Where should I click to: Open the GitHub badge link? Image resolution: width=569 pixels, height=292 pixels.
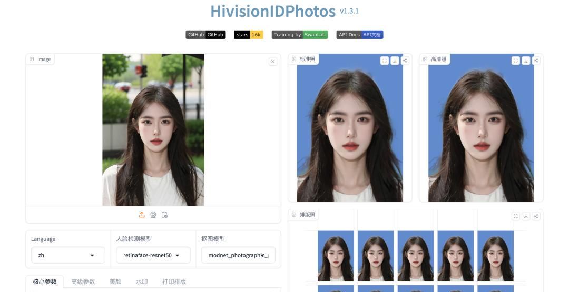[206, 35]
